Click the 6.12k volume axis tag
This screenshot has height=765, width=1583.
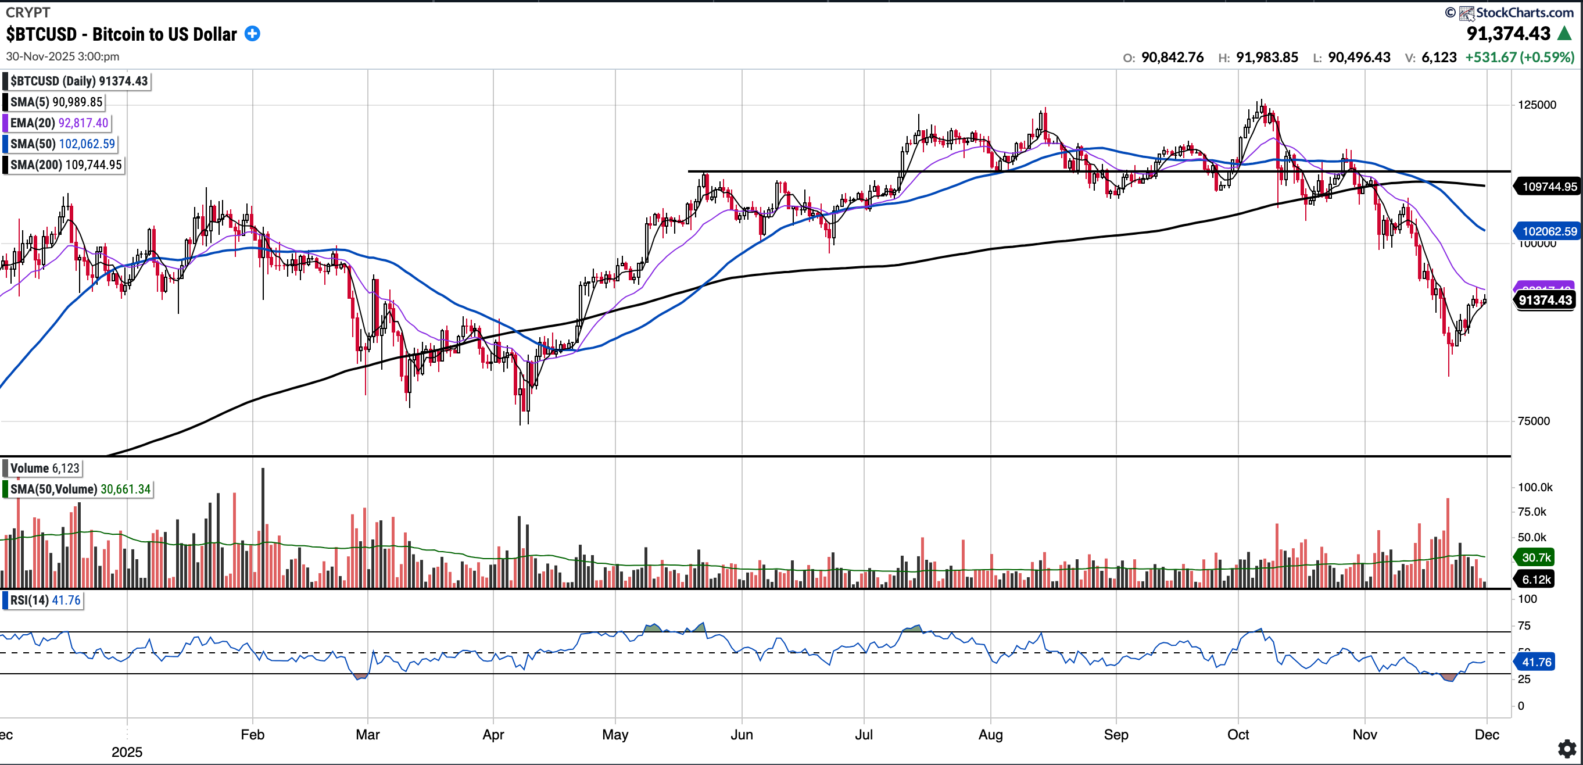(1536, 580)
